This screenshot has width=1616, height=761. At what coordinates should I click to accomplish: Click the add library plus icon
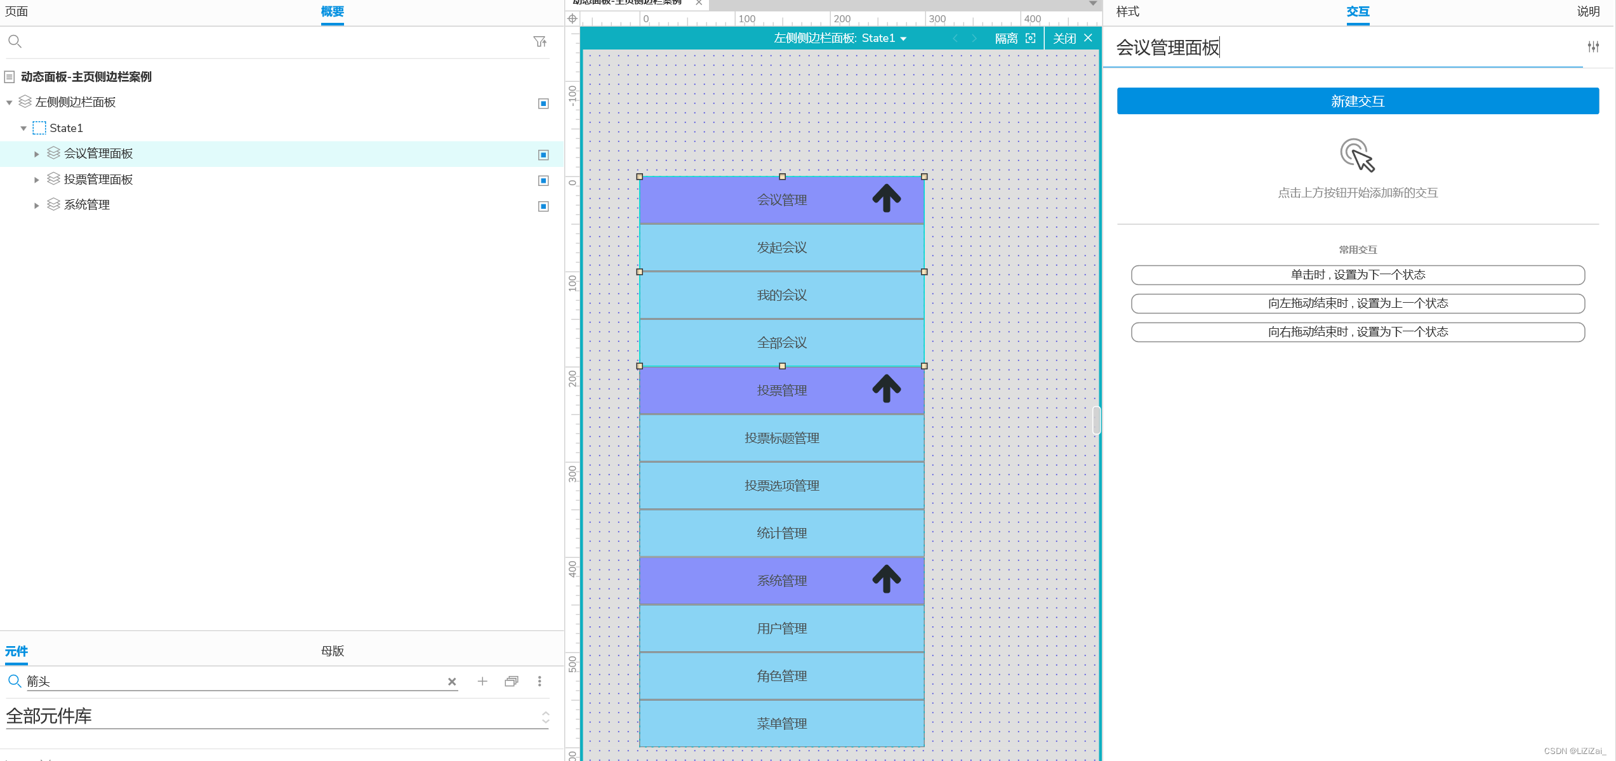point(482,681)
